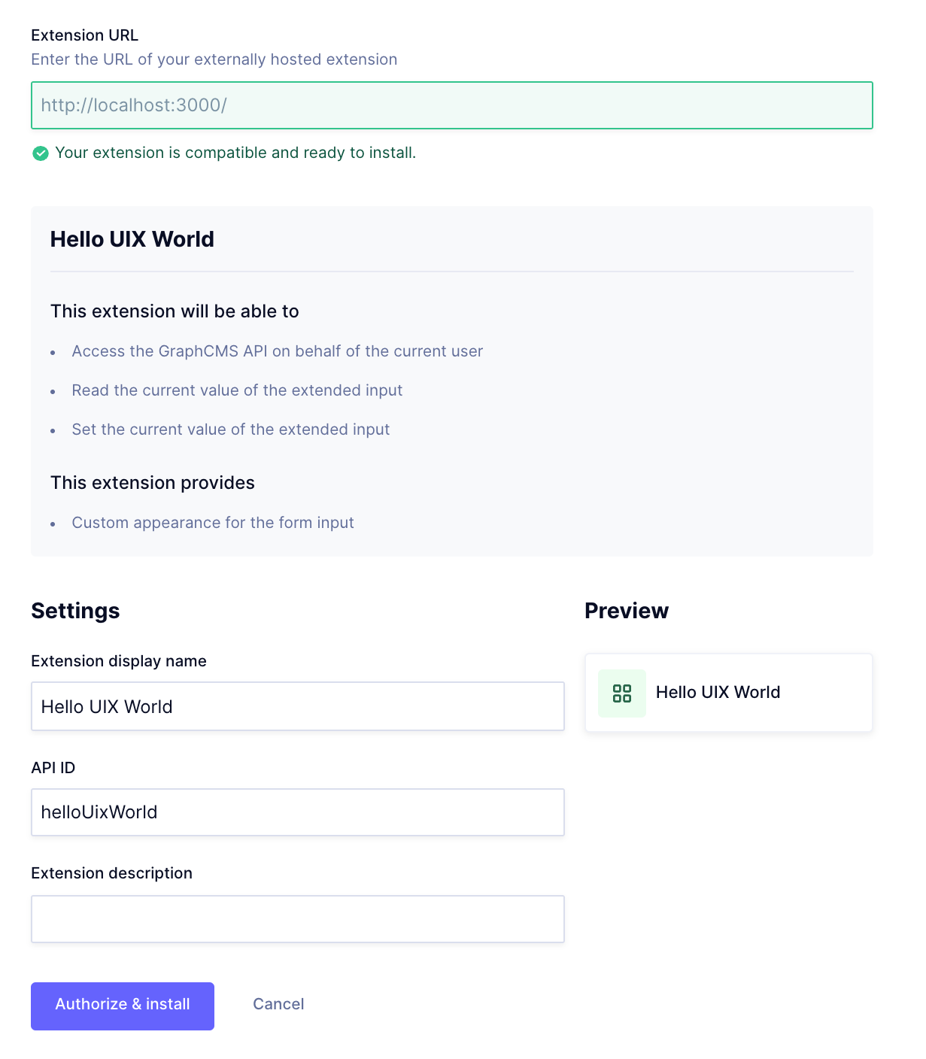Click the API ID input showing helloUixWorld
926x1059 pixels.
(297, 812)
